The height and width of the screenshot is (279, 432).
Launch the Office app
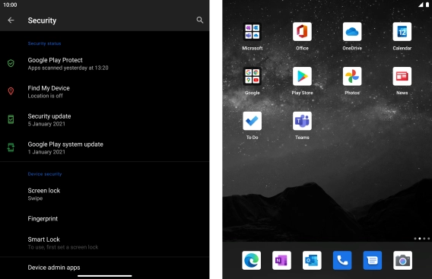[302, 32]
